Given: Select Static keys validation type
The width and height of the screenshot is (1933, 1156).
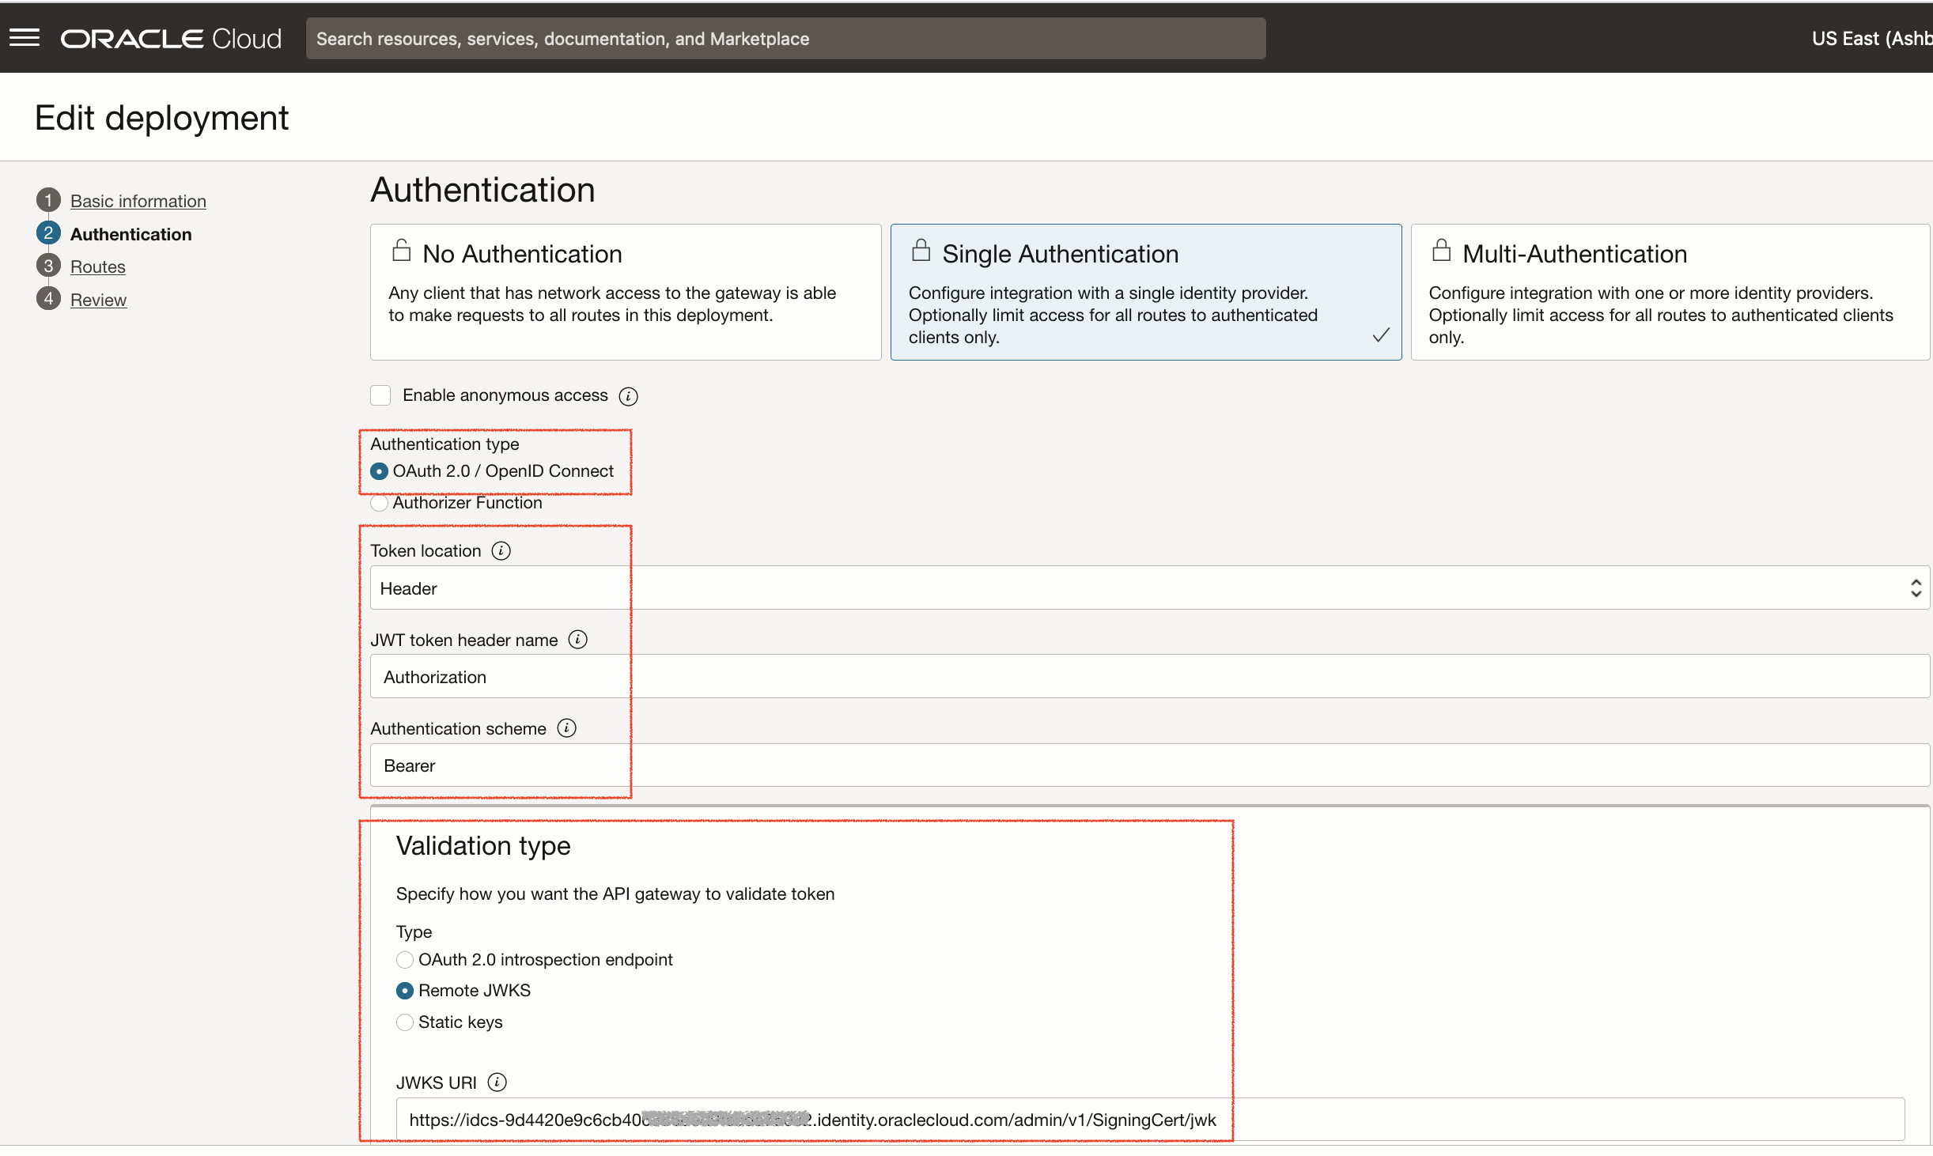Looking at the screenshot, I should click(x=405, y=1022).
